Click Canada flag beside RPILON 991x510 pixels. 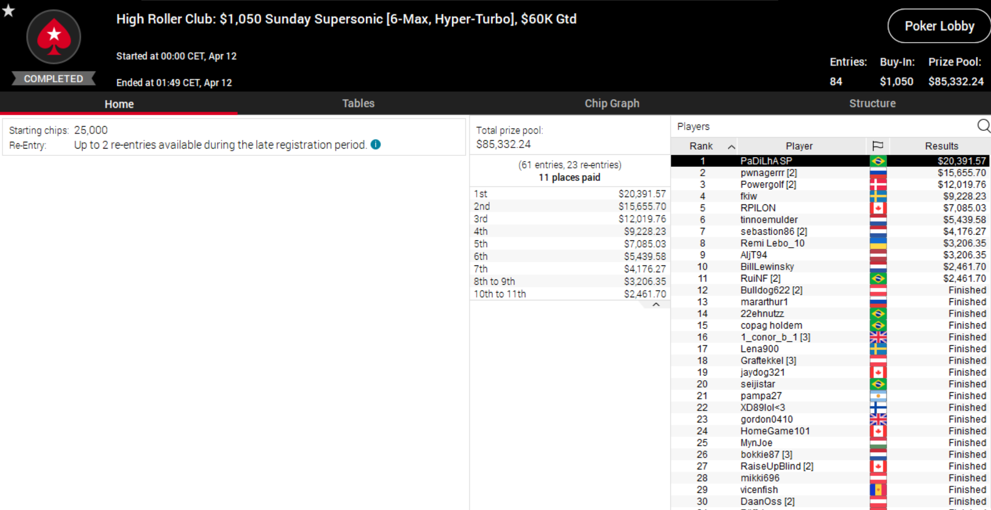point(878,208)
